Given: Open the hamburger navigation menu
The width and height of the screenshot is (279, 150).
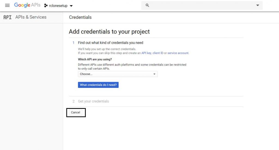Looking at the screenshot, I should click(x=7, y=5).
